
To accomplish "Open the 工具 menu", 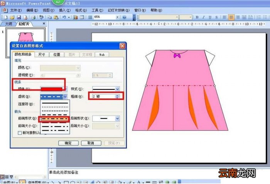I will 97,10.
